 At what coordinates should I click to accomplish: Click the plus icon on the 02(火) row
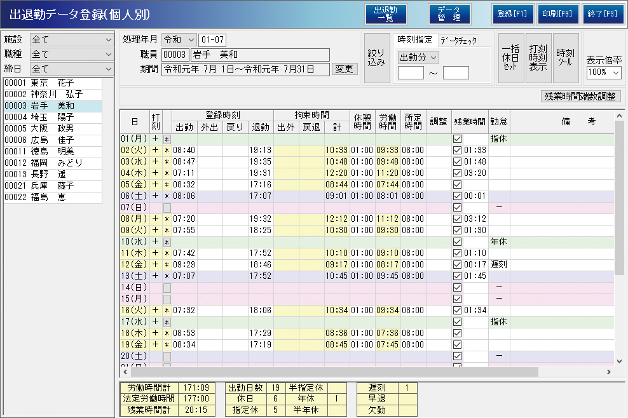pos(156,150)
